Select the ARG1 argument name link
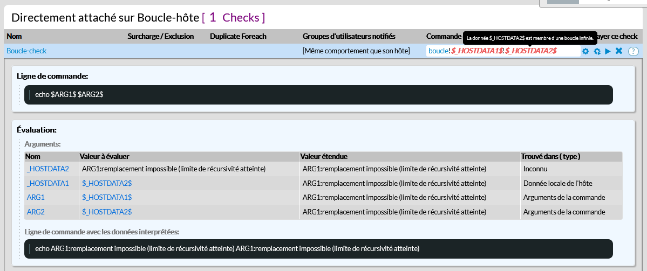The width and height of the screenshot is (647, 271). (x=36, y=197)
